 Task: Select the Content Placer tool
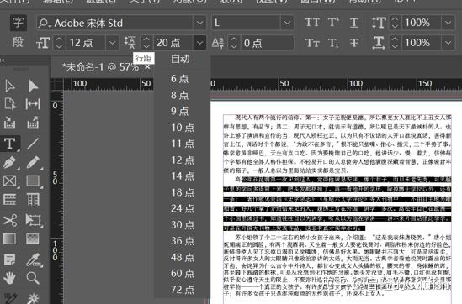point(33,123)
